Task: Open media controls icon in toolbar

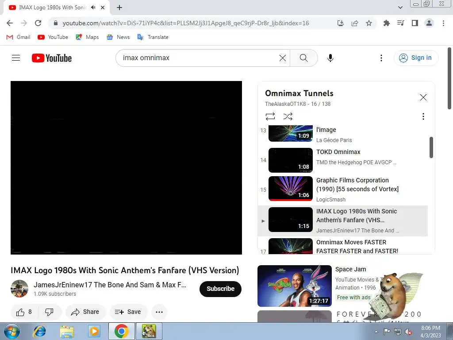Action: point(400,23)
